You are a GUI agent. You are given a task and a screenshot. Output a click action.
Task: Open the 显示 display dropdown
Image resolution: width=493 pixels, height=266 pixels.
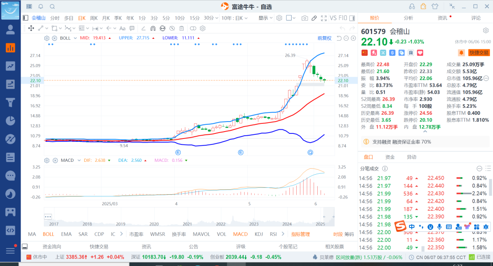coord(265,18)
